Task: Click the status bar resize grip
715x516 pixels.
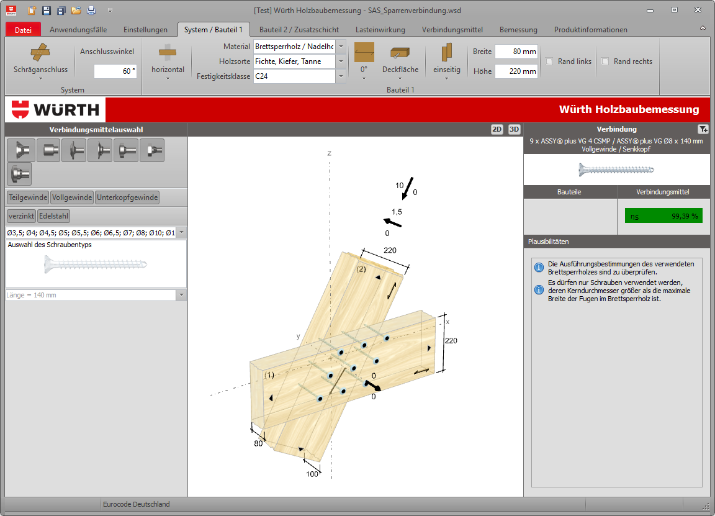Action: tap(705, 505)
